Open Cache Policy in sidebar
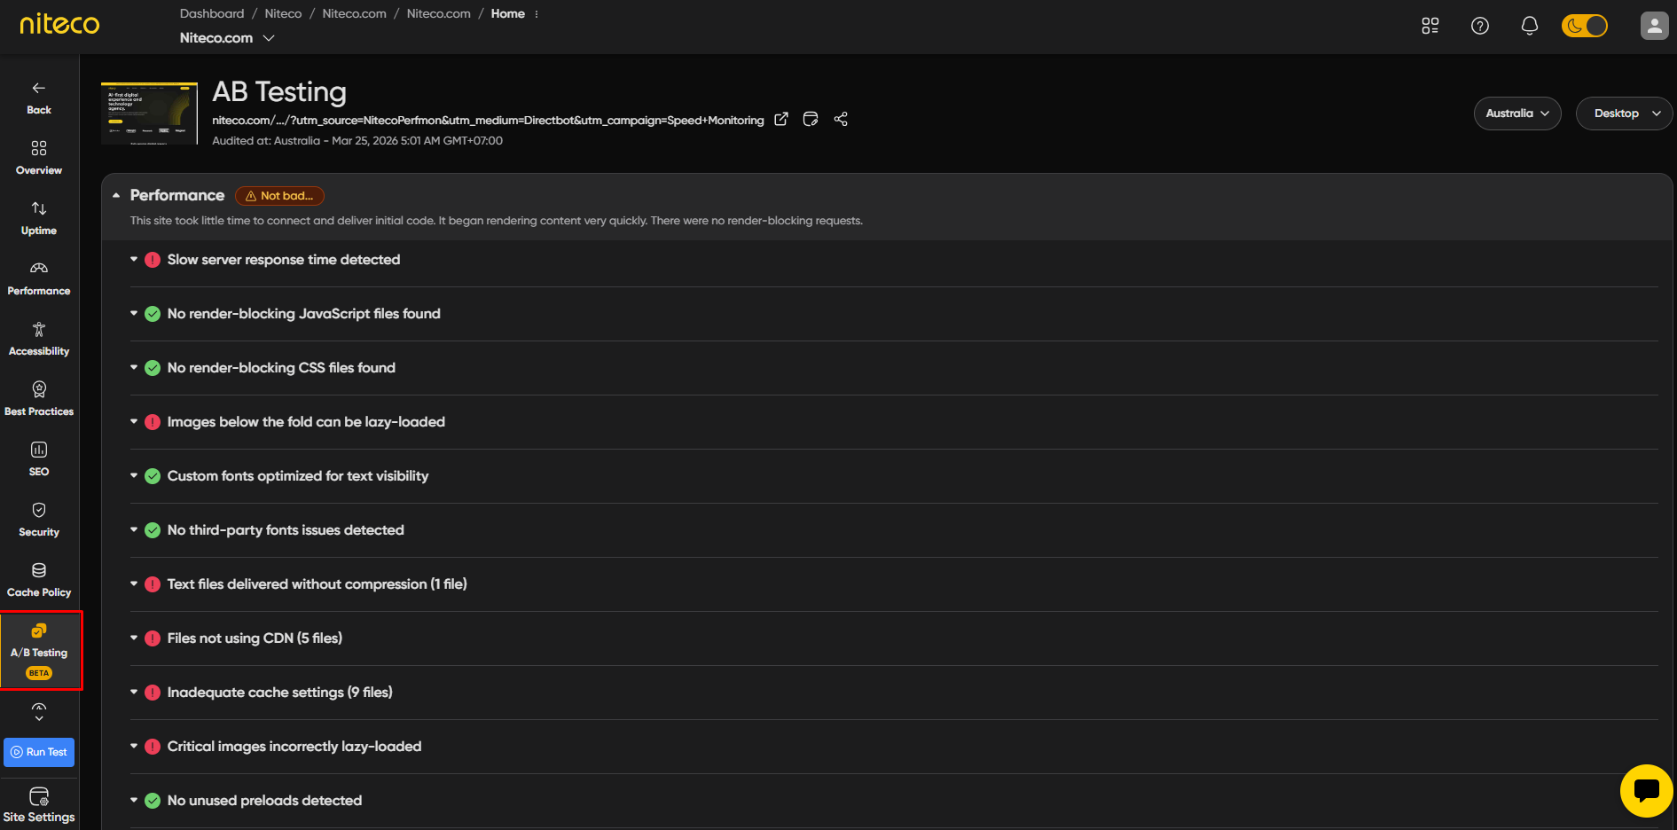The height and width of the screenshot is (830, 1677). (39, 580)
